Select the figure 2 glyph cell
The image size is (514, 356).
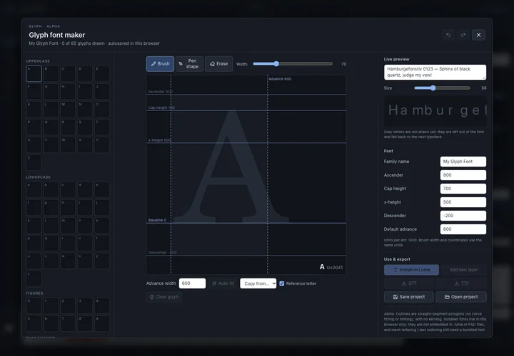click(68, 305)
